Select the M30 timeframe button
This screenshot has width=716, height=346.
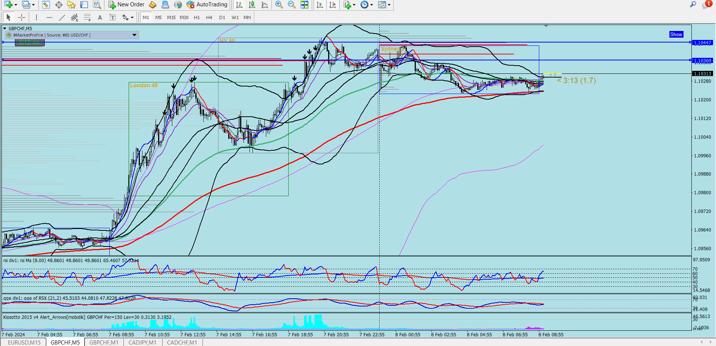click(184, 18)
